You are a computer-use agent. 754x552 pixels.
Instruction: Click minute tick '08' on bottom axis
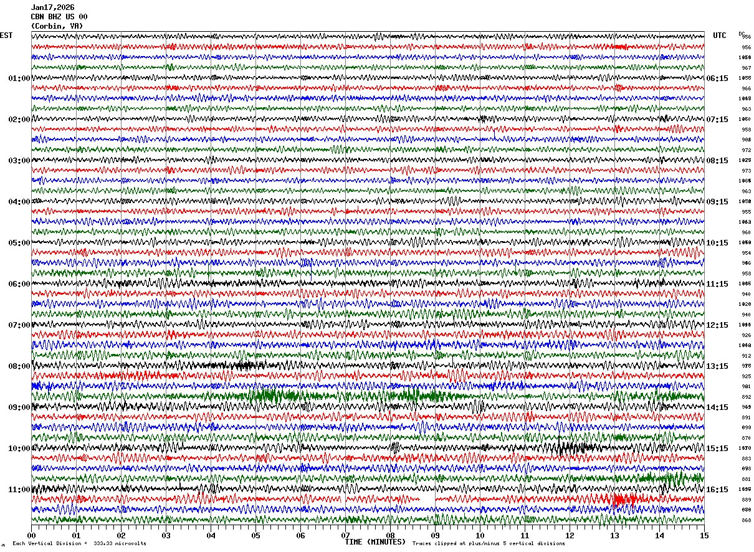390,535
